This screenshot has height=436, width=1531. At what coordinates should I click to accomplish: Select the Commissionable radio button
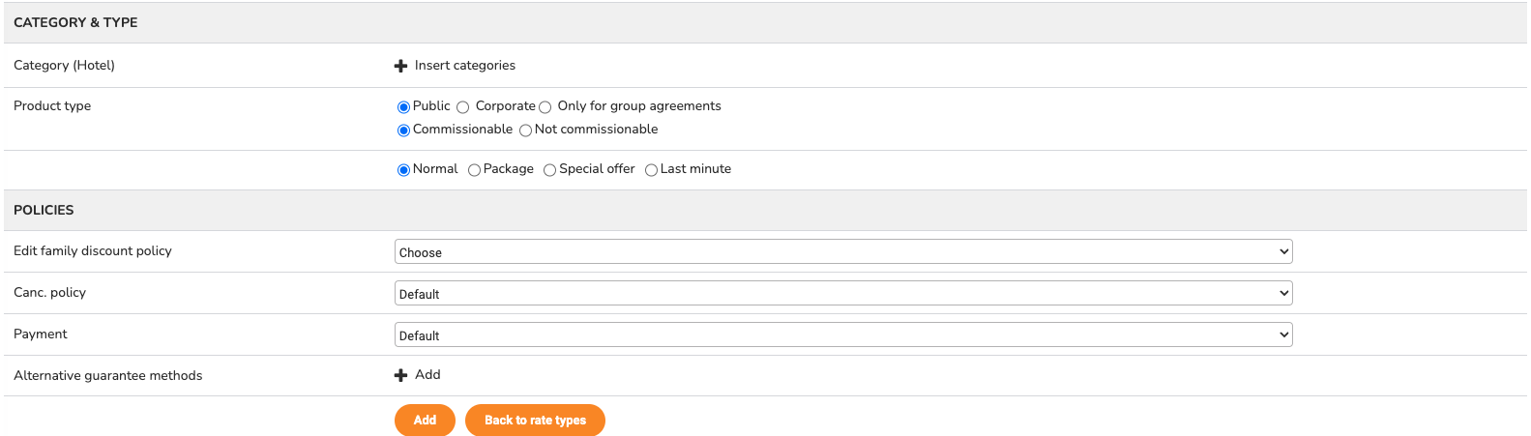[403, 131]
